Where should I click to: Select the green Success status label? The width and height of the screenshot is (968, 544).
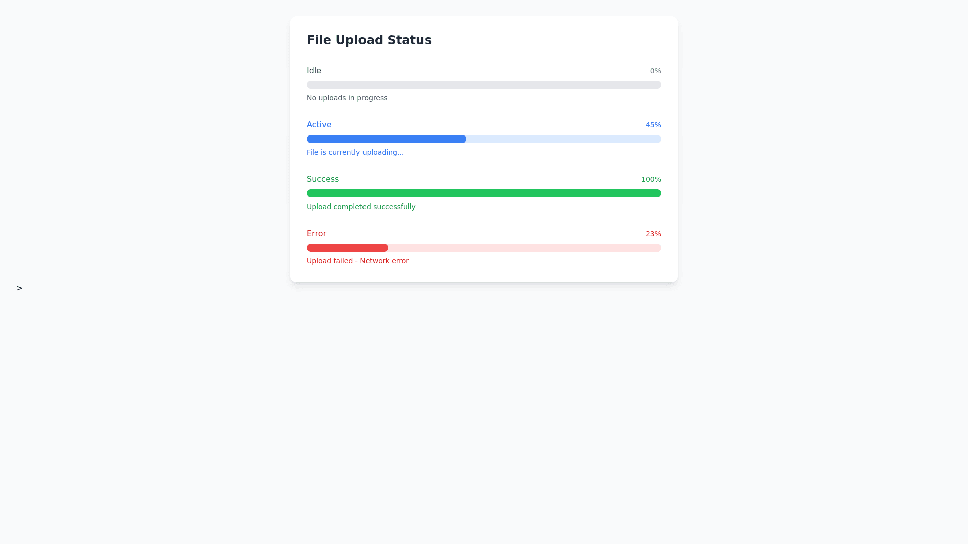[323, 179]
